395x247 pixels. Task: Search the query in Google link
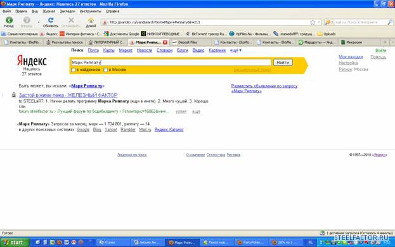coord(83,130)
